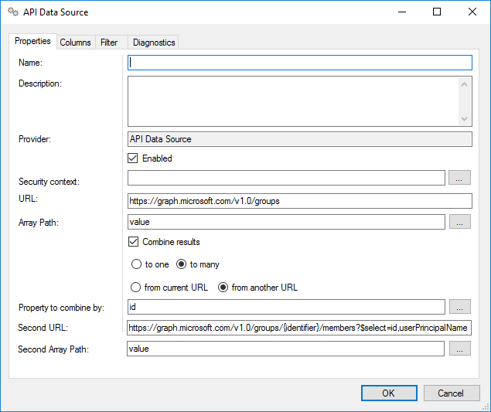The width and height of the screenshot is (491, 412).
Task: Switch to the Columns tab
Action: [x=75, y=43]
